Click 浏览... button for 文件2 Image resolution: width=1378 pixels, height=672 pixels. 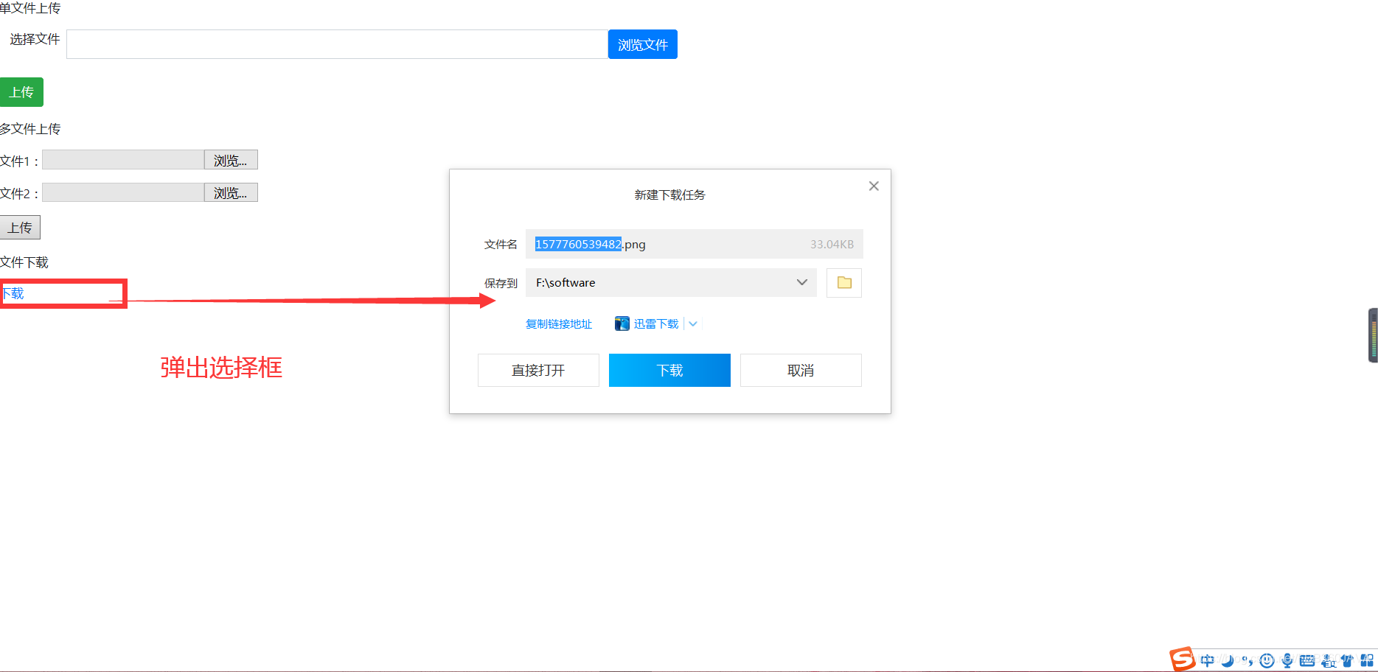(x=231, y=192)
